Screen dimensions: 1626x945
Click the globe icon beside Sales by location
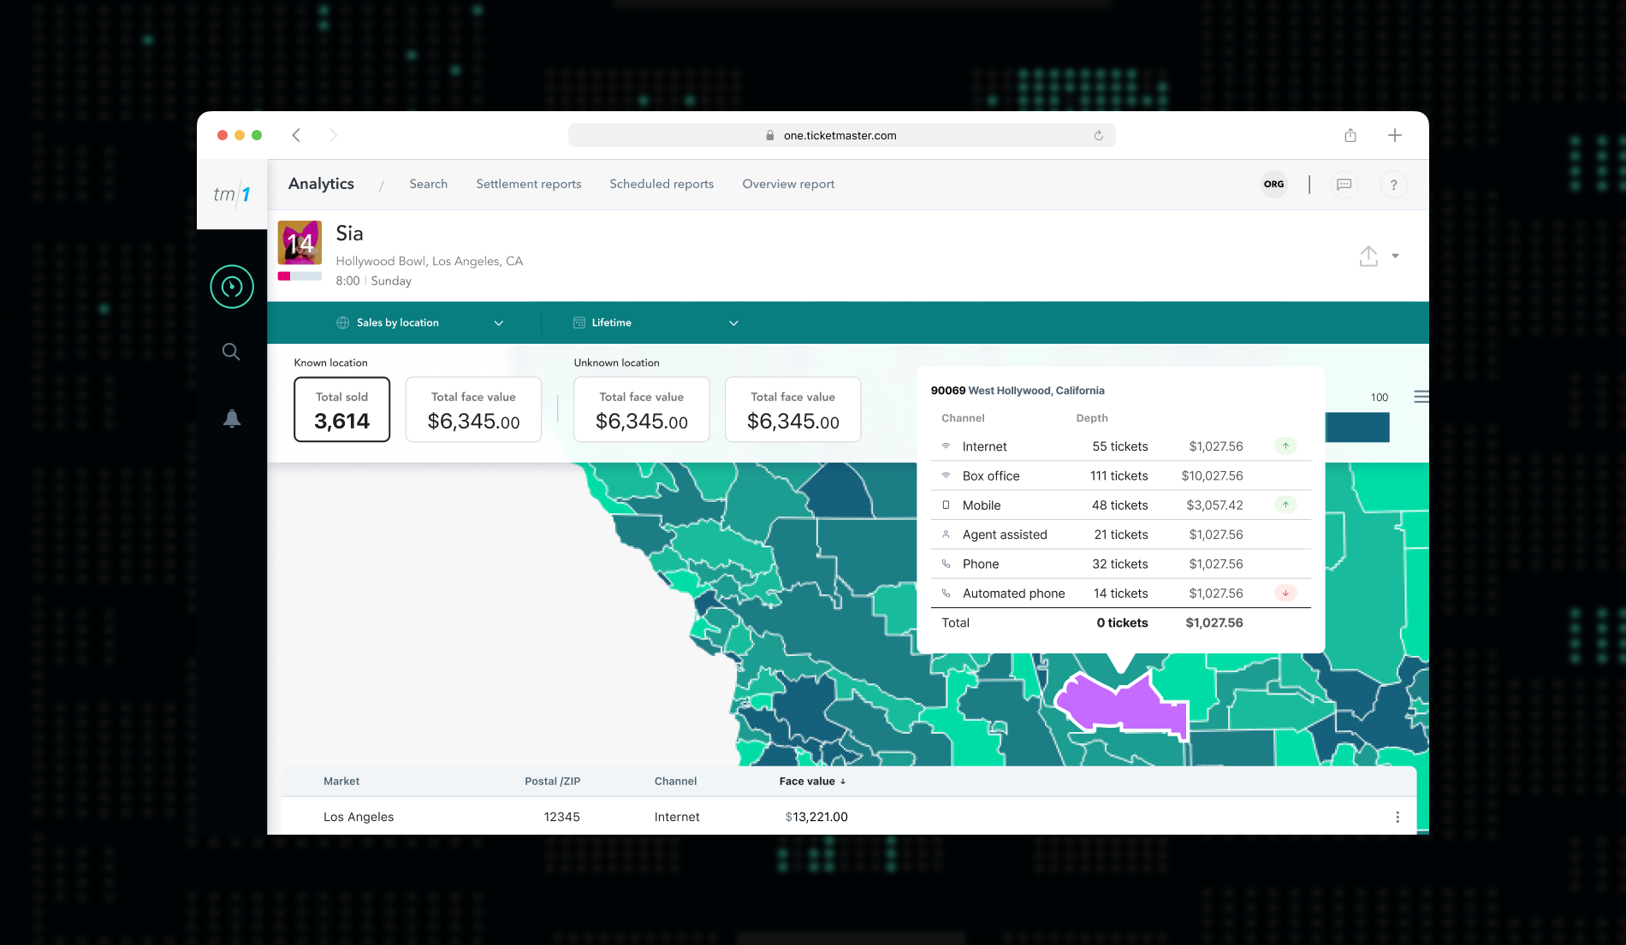343,322
